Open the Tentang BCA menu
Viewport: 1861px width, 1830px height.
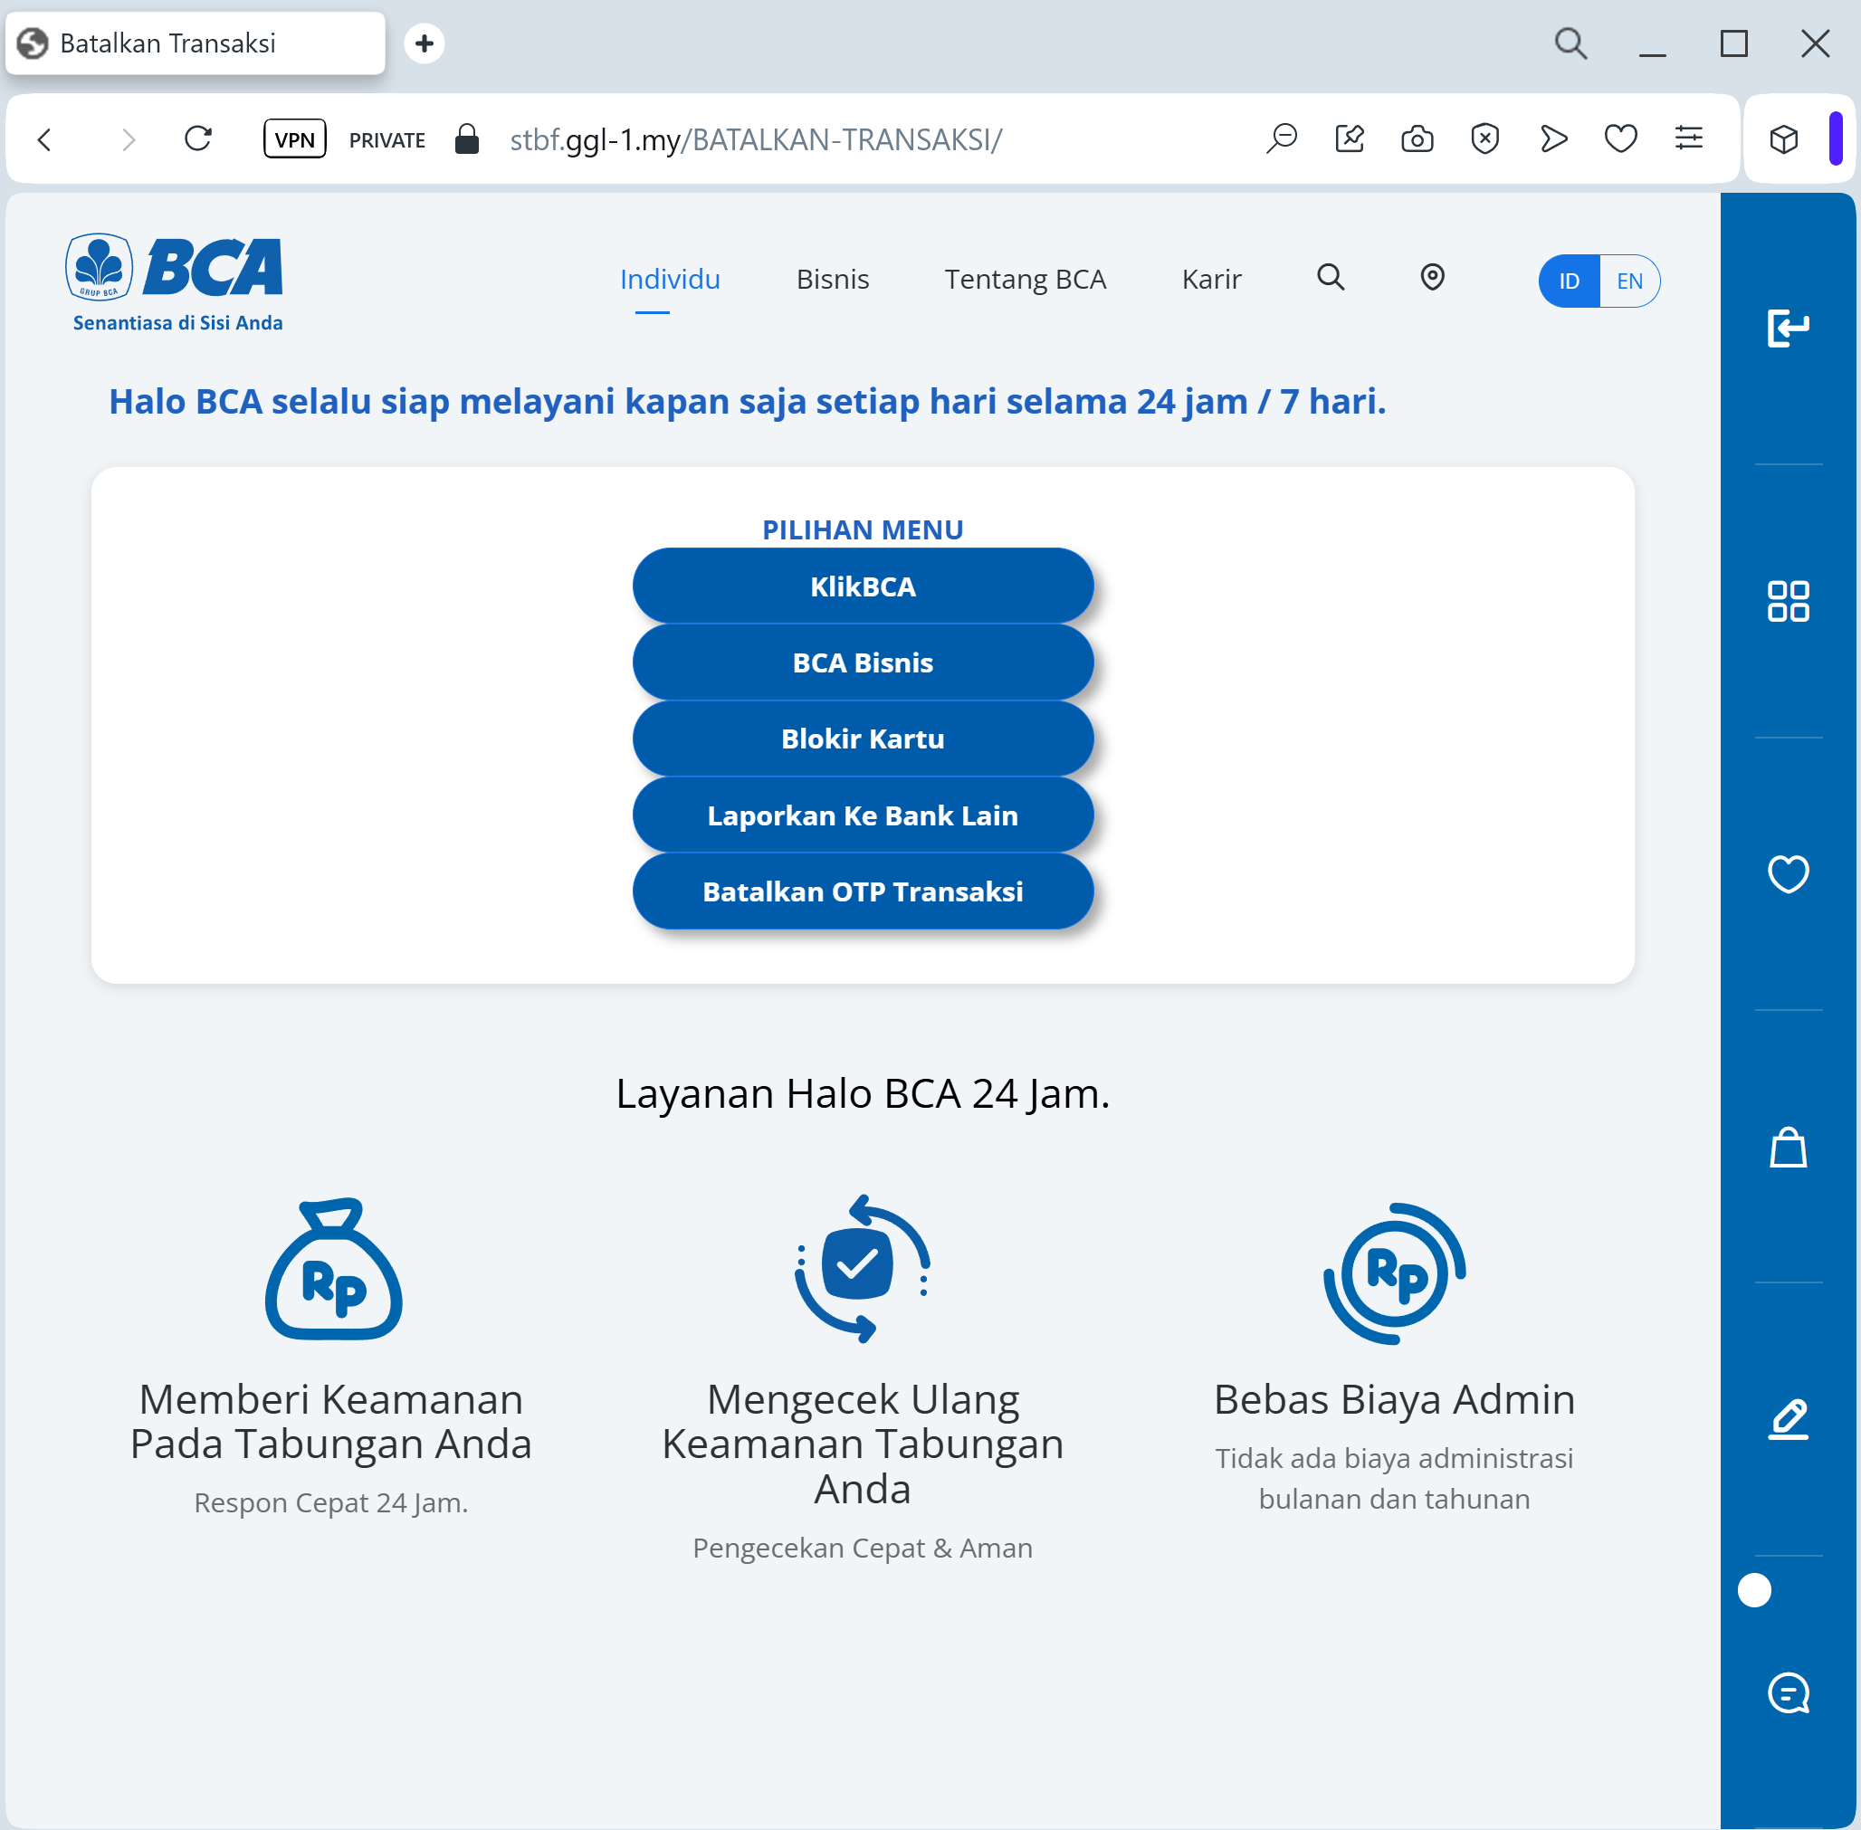click(x=1025, y=280)
